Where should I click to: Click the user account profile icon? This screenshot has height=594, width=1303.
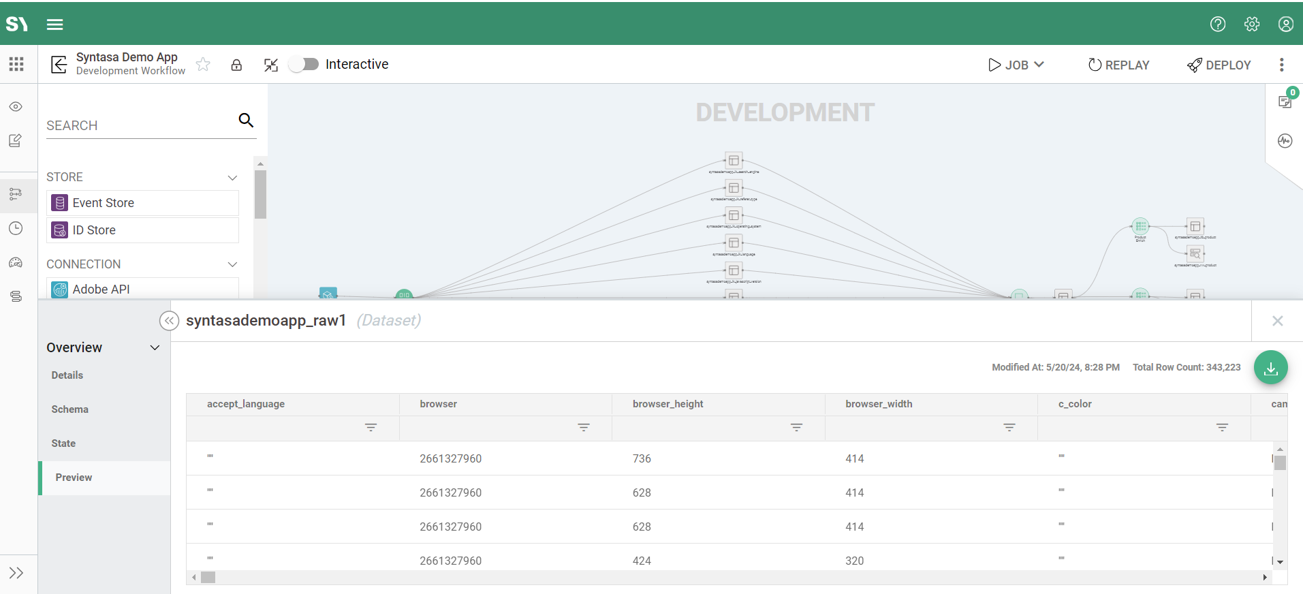[1285, 25]
